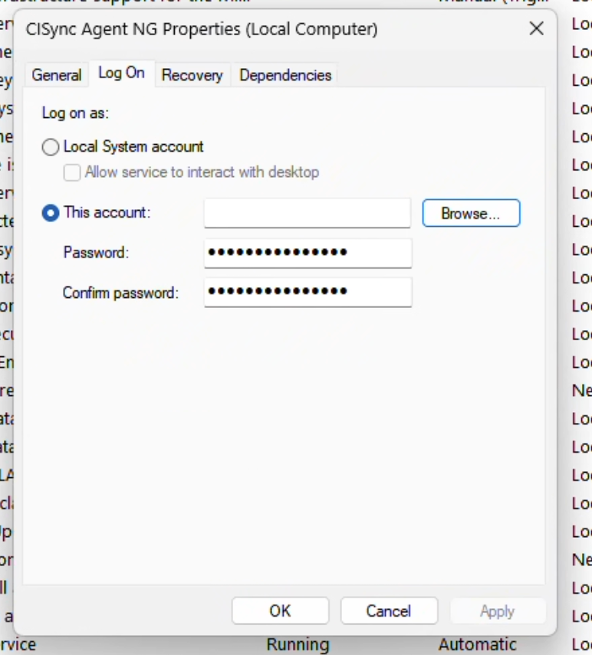Image resolution: width=592 pixels, height=655 pixels.
Task: Click the Cancel button
Action: [389, 611]
